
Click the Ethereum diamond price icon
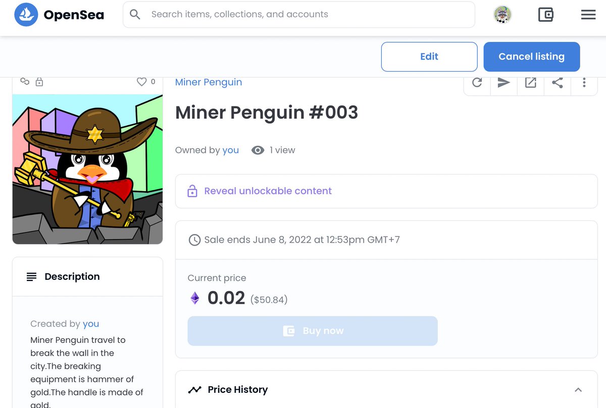(195, 299)
